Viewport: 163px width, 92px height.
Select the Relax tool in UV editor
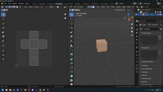3,55
